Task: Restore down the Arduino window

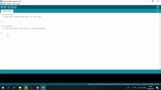Action: click(153, 1)
